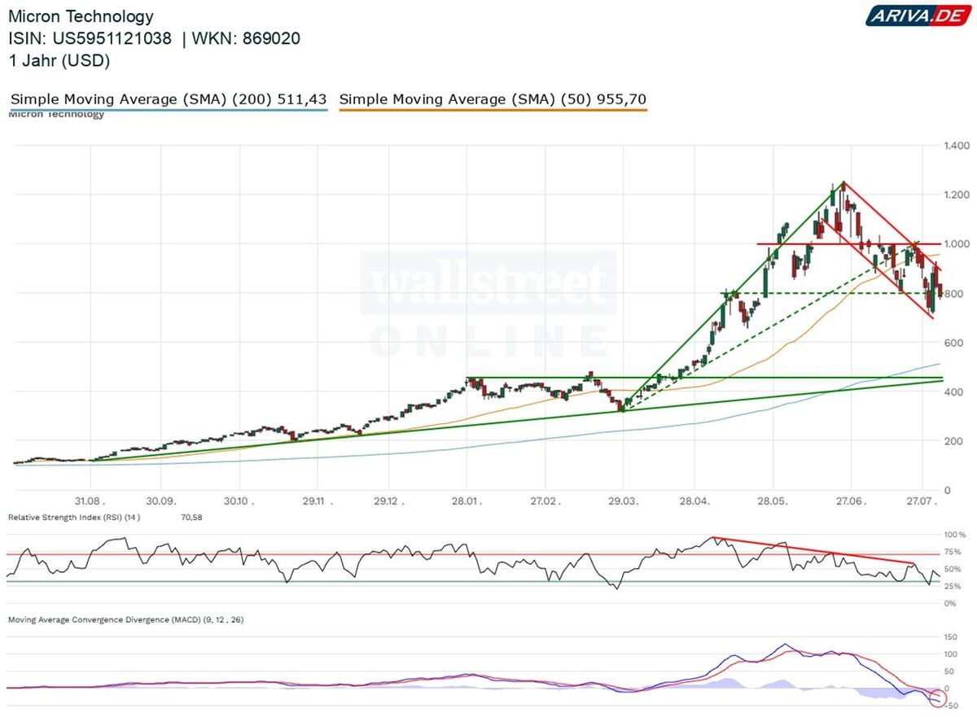The width and height of the screenshot is (977, 717).
Task: Click the 800 price axis label
Action: pos(953,294)
